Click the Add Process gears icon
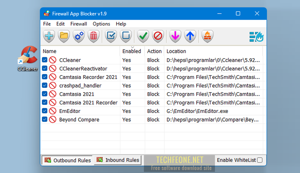This screenshot has width=300, height=173. click(79, 36)
